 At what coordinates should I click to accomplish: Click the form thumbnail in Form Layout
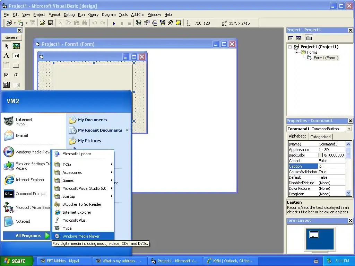(314, 234)
